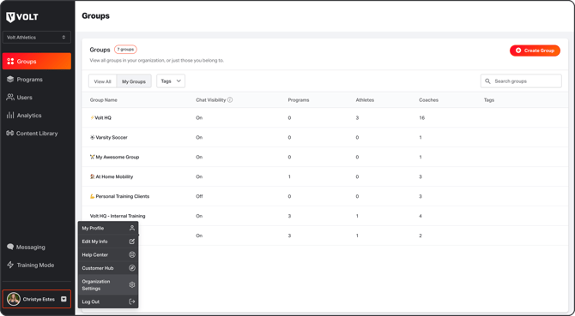The image size is (575, 316).
Task: Go to Users in the sidebar
Action: (x=36, y=98)
